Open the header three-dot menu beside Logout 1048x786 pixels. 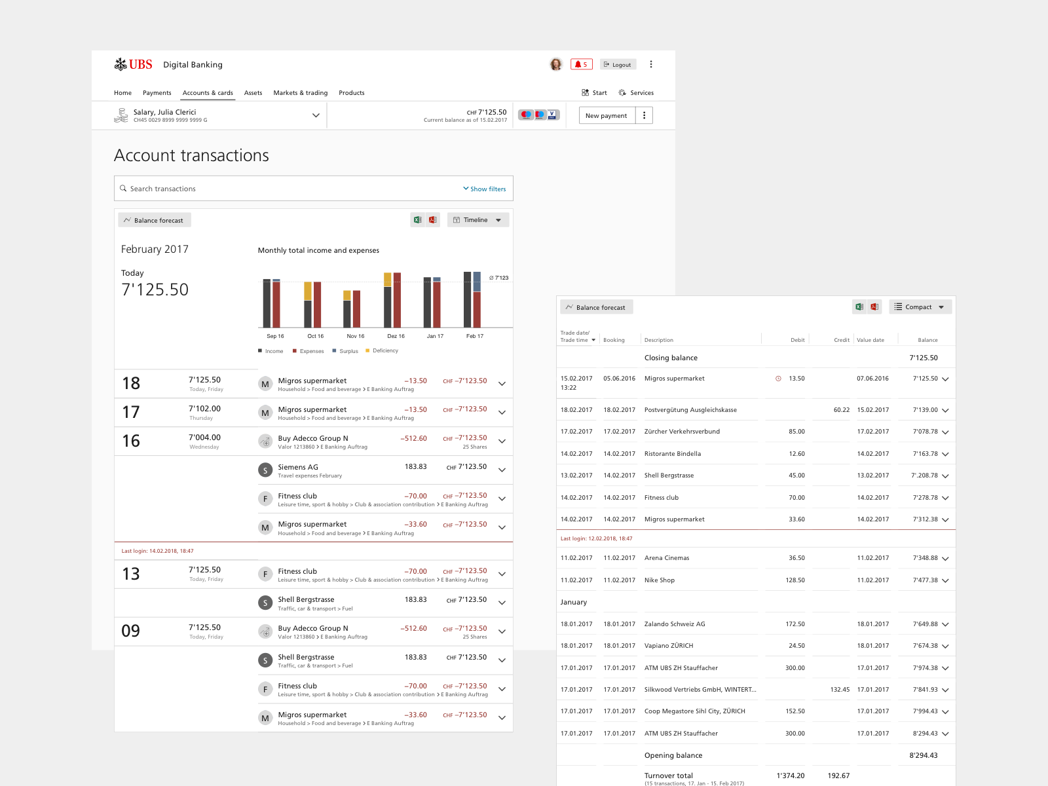pos(650,64)
